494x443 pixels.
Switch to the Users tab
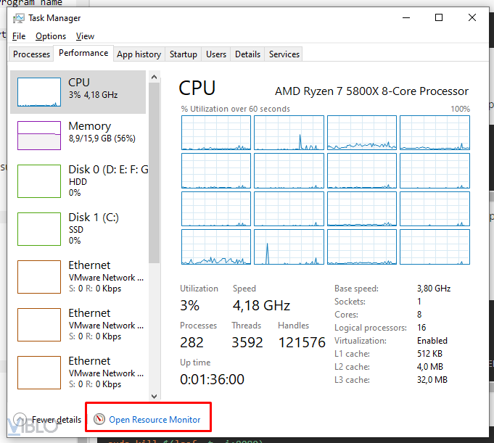(216, 54)
